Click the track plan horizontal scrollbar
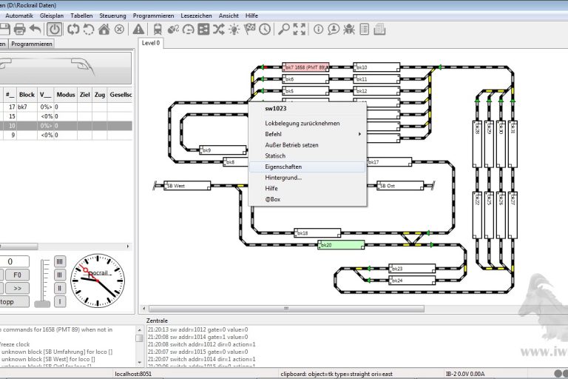Image resolution: width=568 pixels, height=379 pixels. pyautogui.click(x=286, y=309)
